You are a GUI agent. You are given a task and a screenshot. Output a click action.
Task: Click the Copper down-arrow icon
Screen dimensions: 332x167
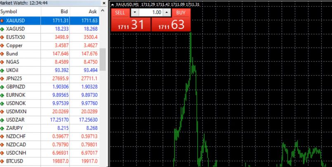(2, 45)
